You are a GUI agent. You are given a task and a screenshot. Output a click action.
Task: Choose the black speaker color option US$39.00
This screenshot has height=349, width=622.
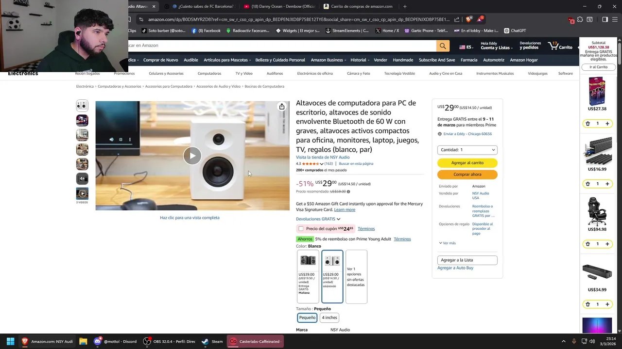point(308,276)
